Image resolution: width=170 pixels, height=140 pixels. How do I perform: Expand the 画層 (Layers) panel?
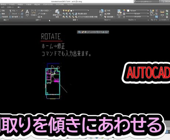[75, 20]
